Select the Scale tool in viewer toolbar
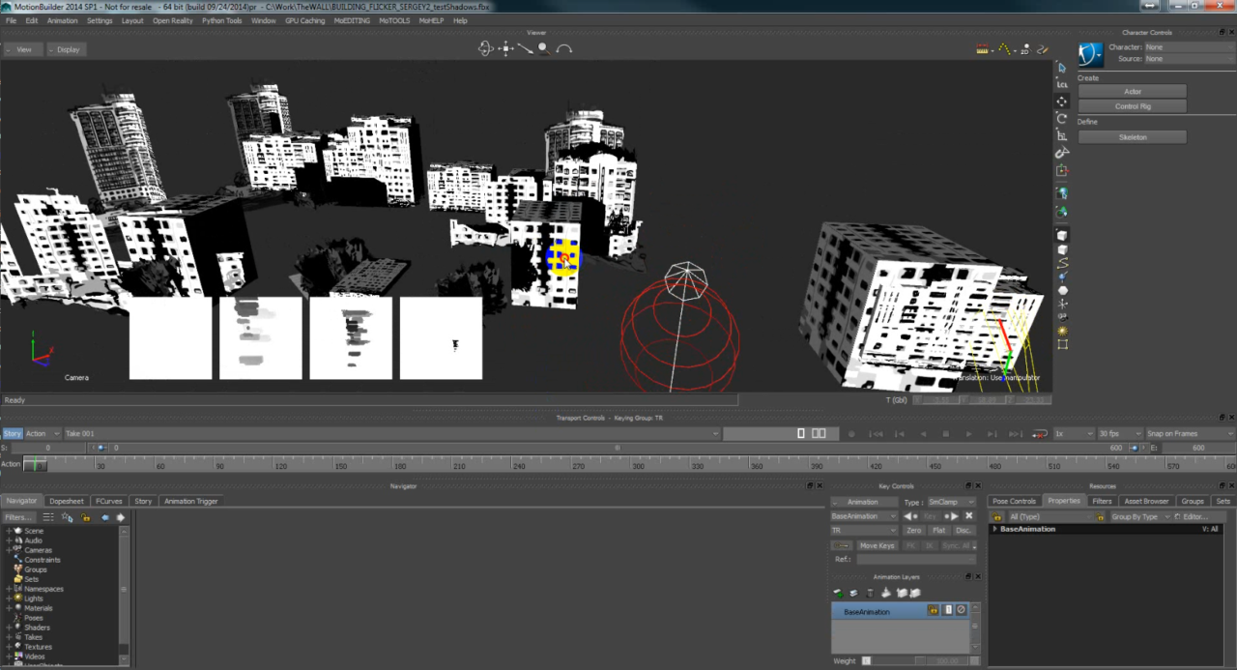The width and height of the screenshot is (1237, 670). pos(1062,135)
